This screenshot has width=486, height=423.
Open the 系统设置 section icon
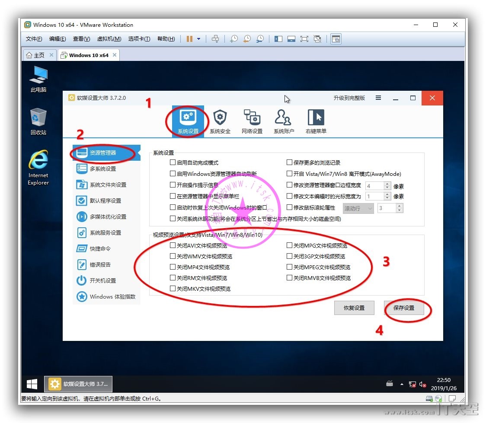[188, 121]
